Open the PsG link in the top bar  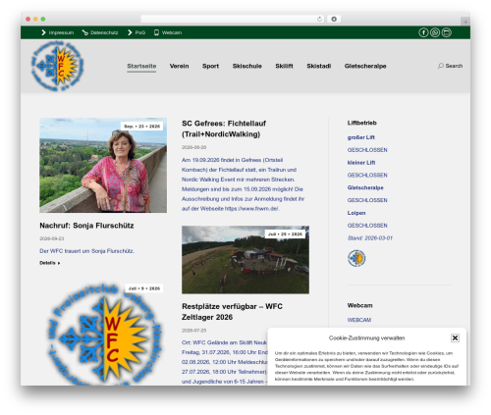(136, 32)
